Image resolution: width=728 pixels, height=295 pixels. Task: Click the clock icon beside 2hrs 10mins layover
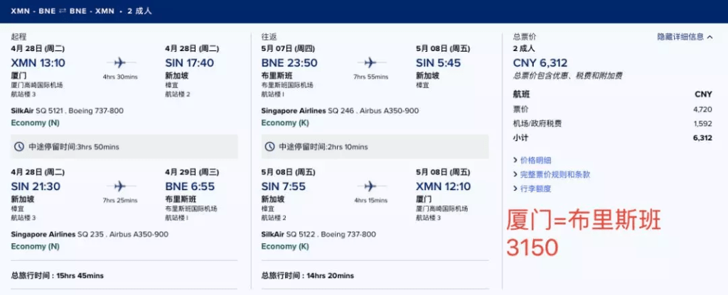click(269, 147)
